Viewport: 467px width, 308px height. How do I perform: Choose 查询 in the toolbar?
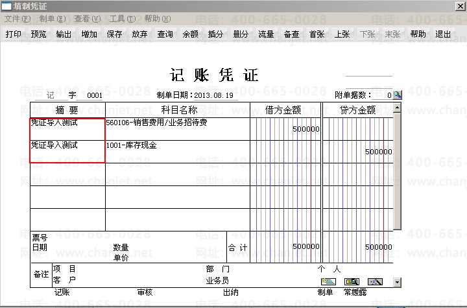click(x=165, y=34)
